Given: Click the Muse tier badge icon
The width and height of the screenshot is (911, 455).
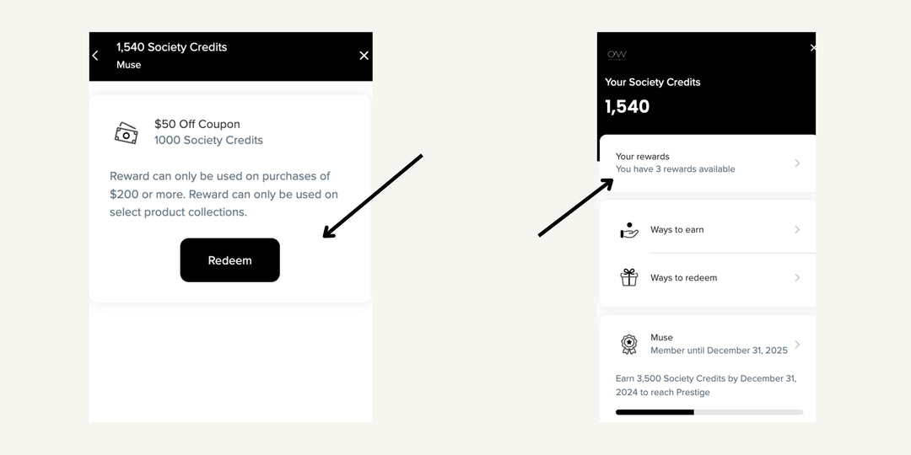Looking at the screenshot, I should (629, 344).
